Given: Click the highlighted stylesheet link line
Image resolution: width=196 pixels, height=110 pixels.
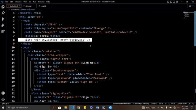Looking at the screenshot, I should coord(55,40).
